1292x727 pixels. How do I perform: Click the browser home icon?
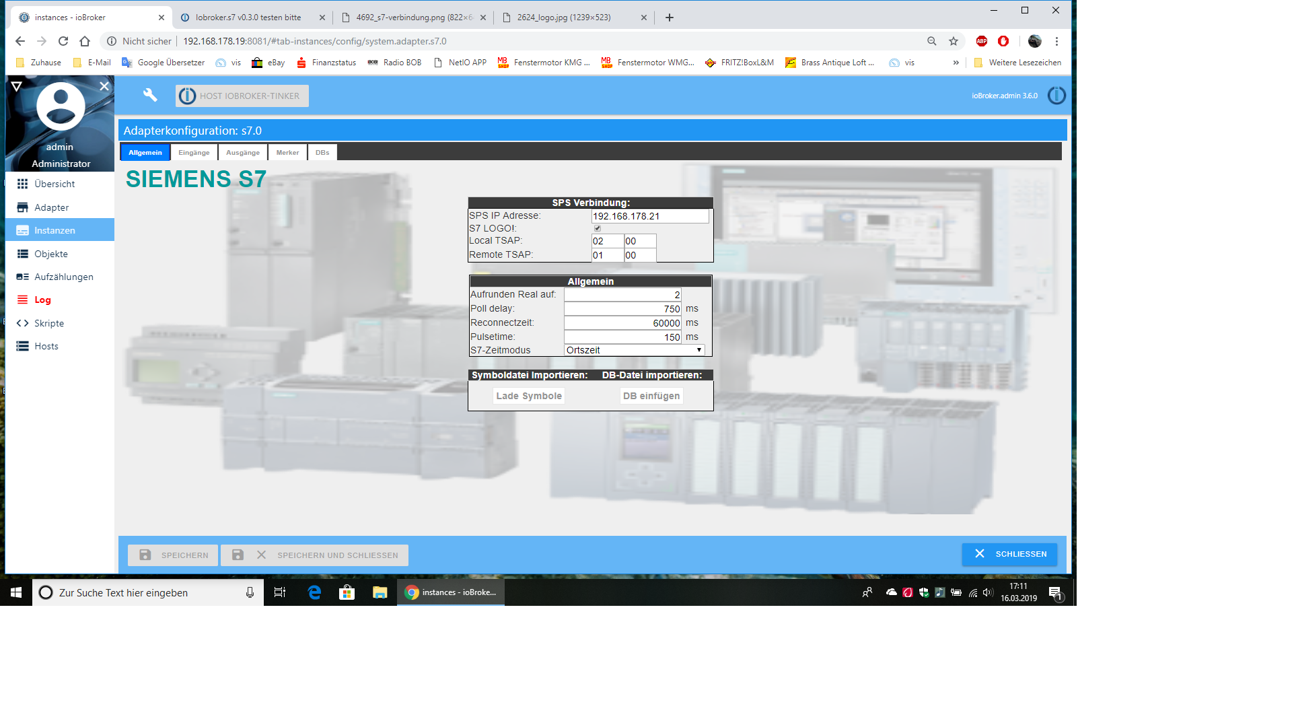[85, 41]
